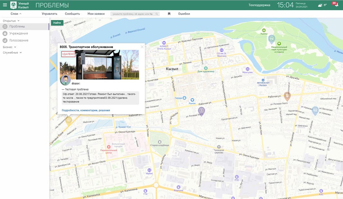The image size is (343, 199).
Task: Expand the Бизнес section
Action: click(9, 47)
